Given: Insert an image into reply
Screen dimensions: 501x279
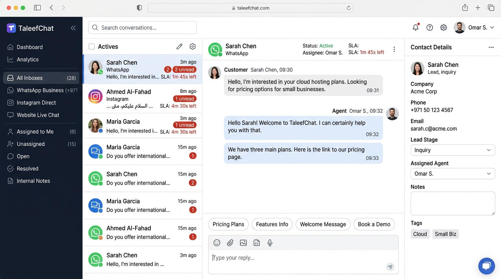Looking at the screenshot, I should pos(243,243).
